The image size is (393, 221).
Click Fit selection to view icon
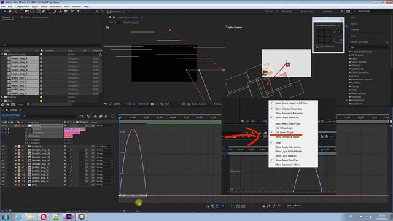pyautogui.click(x=238, y=206)
